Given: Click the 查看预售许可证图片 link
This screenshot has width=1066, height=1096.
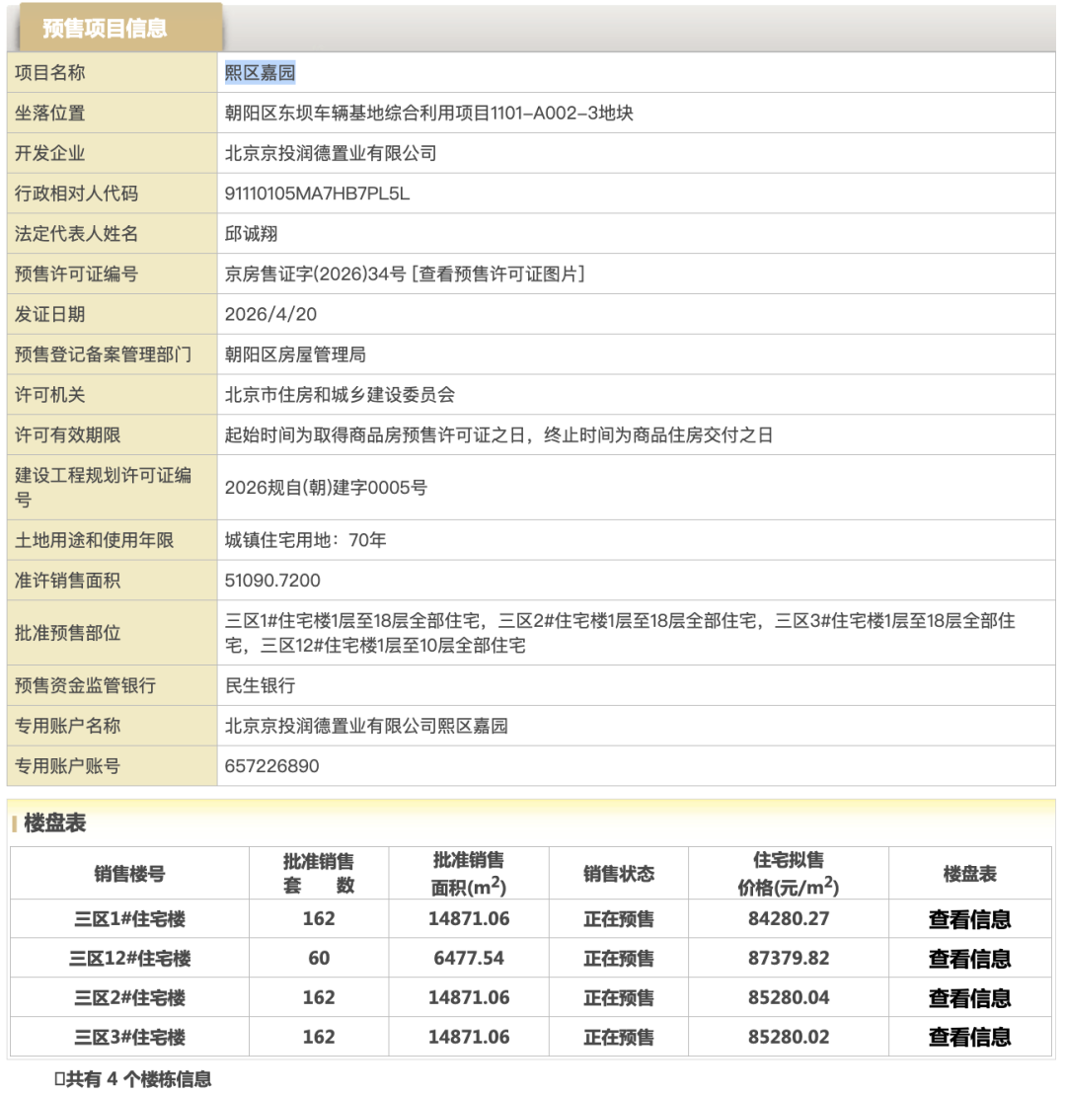Looking at the screenshot, I should (501, 274).
